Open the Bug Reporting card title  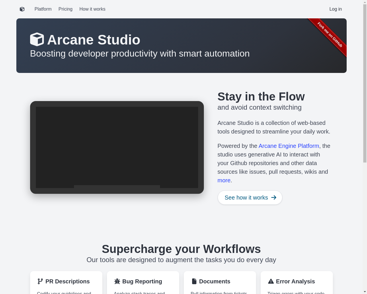pos(142,281)
